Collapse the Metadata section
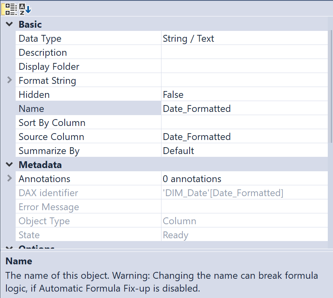The height and width of the screenshot is (298, 333). 9,164
